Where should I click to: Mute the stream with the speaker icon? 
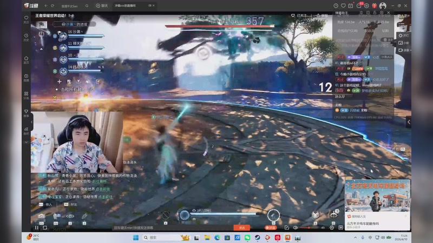pyautogui.click(x=296, y=227)
